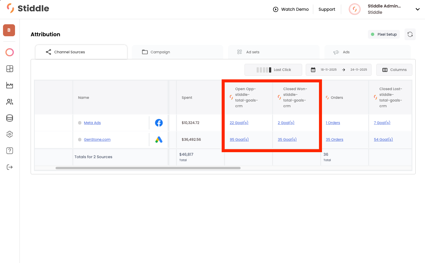Open 54 Goal(s) Closed Lost link
The height and width of the screenshot is (263, 425).
[383, 140]
